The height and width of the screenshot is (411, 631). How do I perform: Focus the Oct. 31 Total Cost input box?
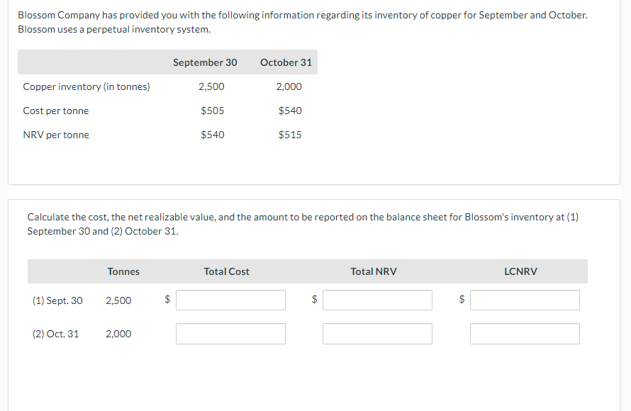pos(230,334)
